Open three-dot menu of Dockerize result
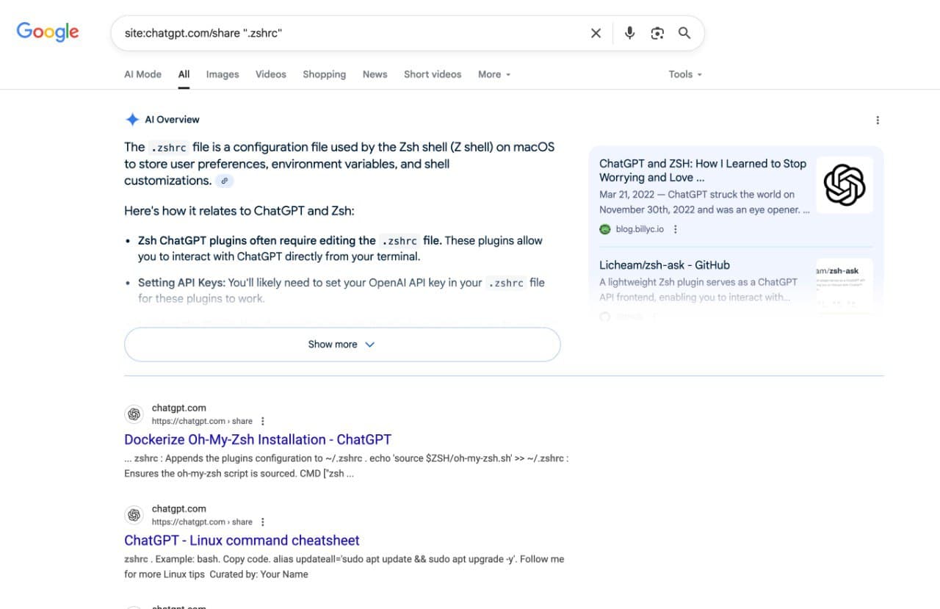This screenshot has width=940, height=609. [263, 421]
